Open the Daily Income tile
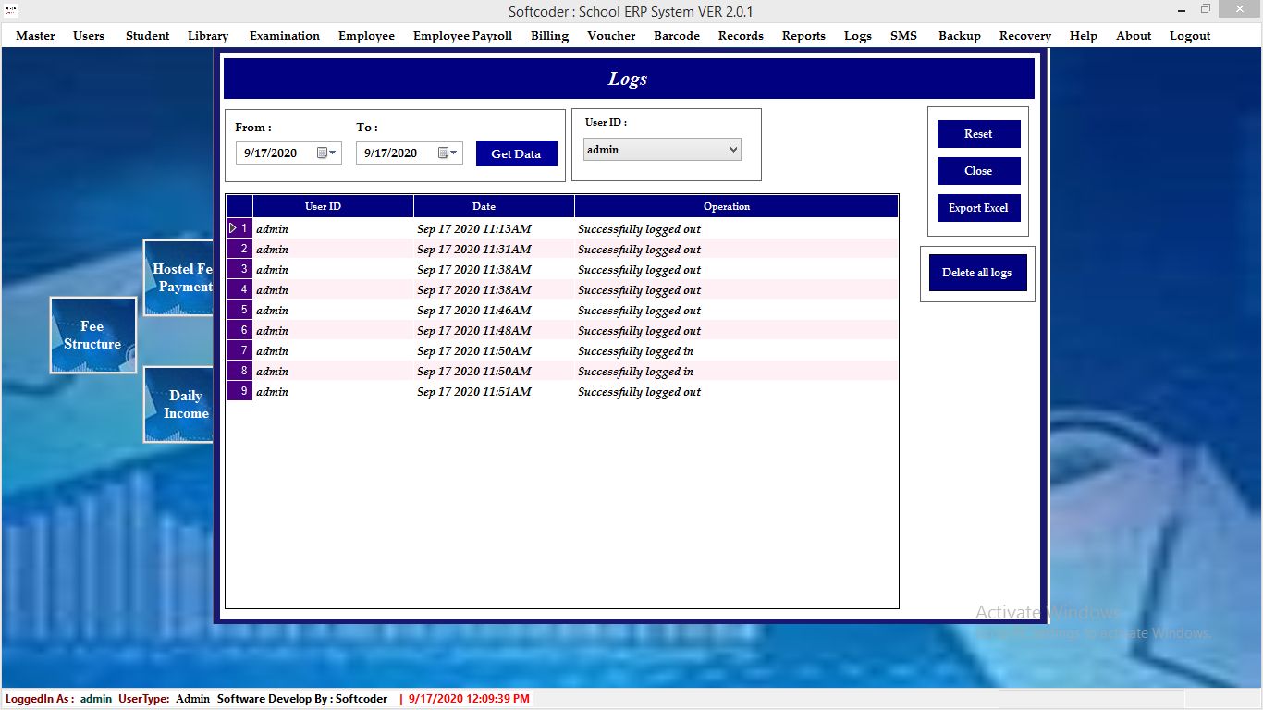The image size is (1263, 710). point(178,405)
